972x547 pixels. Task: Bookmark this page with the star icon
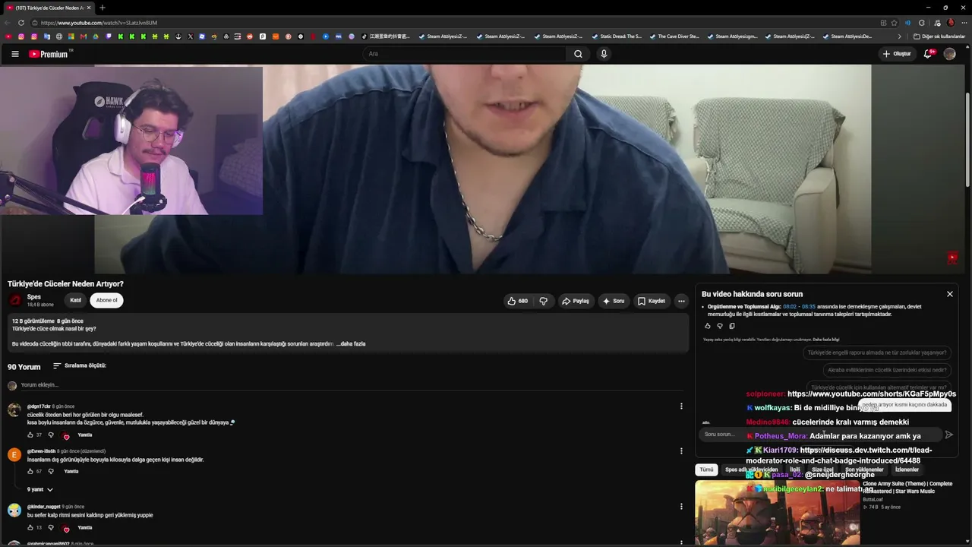pos(894,23)
